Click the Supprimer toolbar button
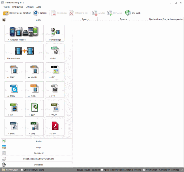Screen dimensions: 184x172 pos(59,13)
